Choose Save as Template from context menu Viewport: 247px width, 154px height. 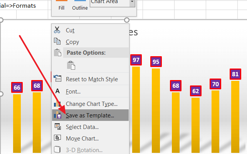pos(90,115)
